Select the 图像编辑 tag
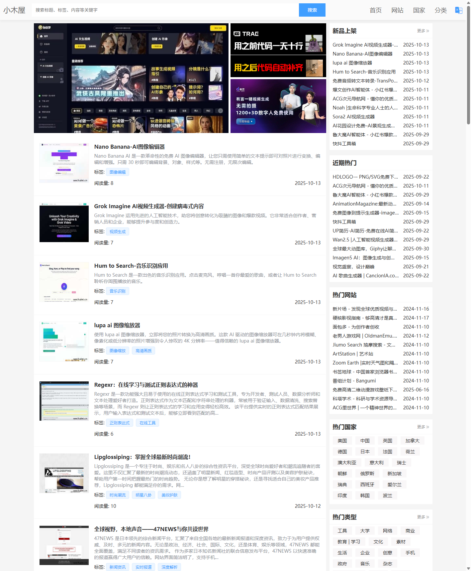 point(118,172)
